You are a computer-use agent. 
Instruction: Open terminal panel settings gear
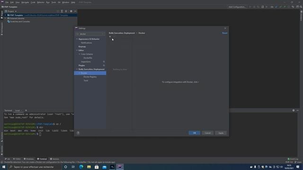[x=294, y=110]
